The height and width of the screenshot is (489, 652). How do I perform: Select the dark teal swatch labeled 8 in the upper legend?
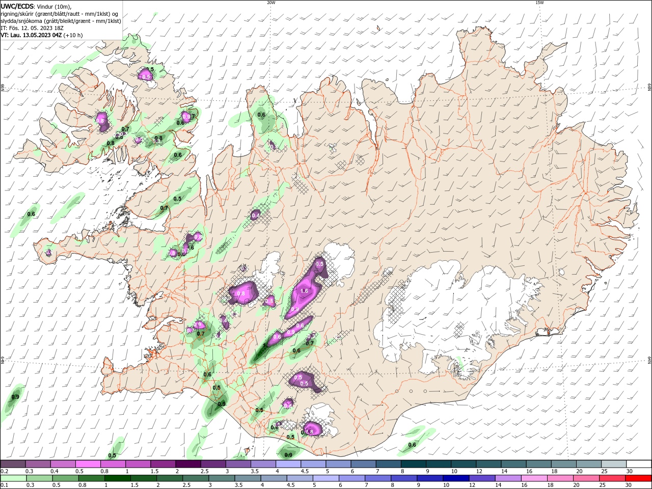point(413,464)
